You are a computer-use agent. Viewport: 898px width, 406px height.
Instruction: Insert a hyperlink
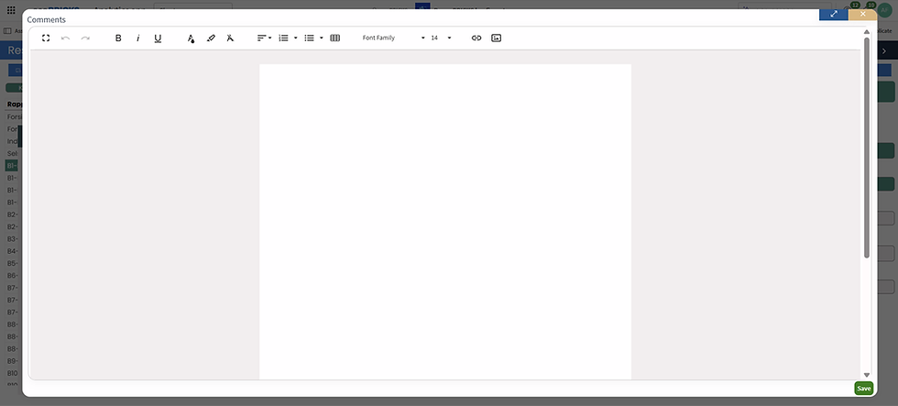[476, 38]
